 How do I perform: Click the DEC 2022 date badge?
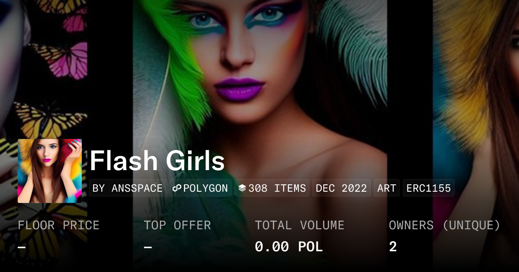click(342, 188)
